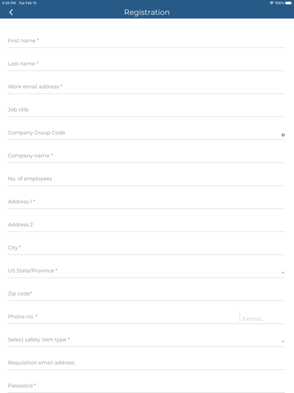Tap the battery status icon
Screen dimensions: 294x393
pyautogui.click(x=288, y=3)
